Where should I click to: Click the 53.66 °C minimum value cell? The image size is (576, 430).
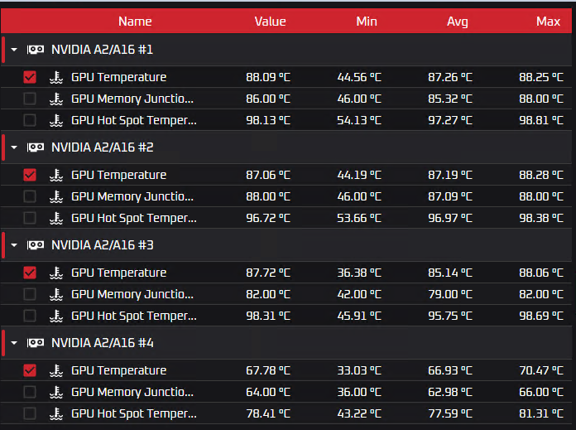[359, 218]
